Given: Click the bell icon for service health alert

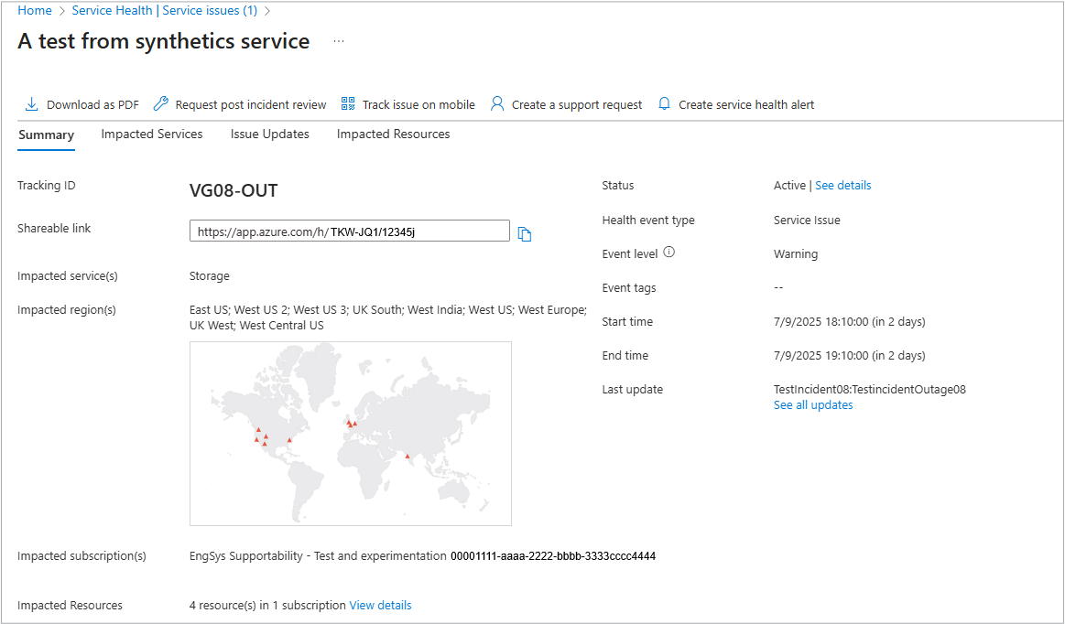Looking at the screenshot, I should click(x=664, y=104).
